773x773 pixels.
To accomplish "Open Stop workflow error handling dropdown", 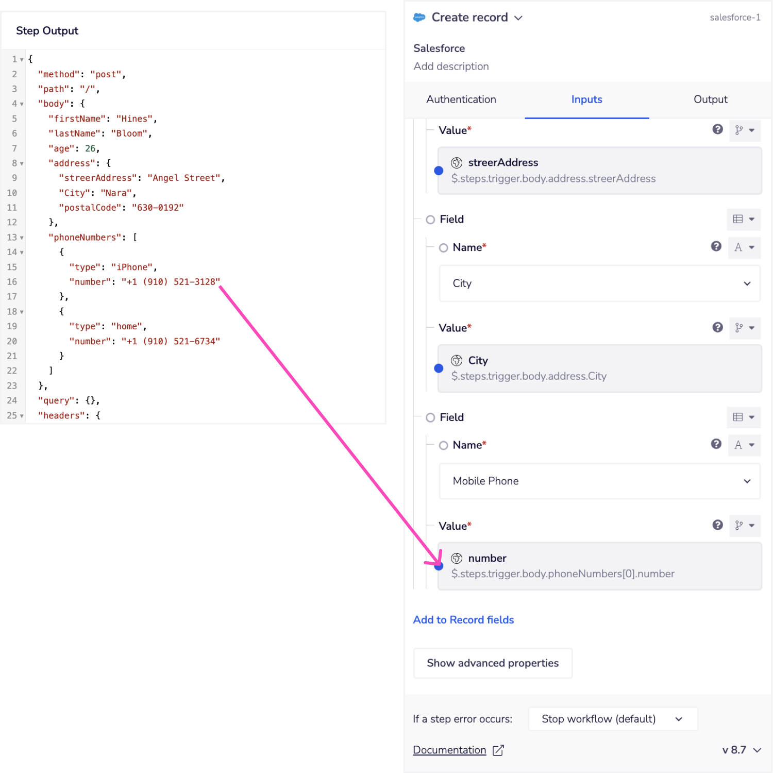I will pos(612,719).
